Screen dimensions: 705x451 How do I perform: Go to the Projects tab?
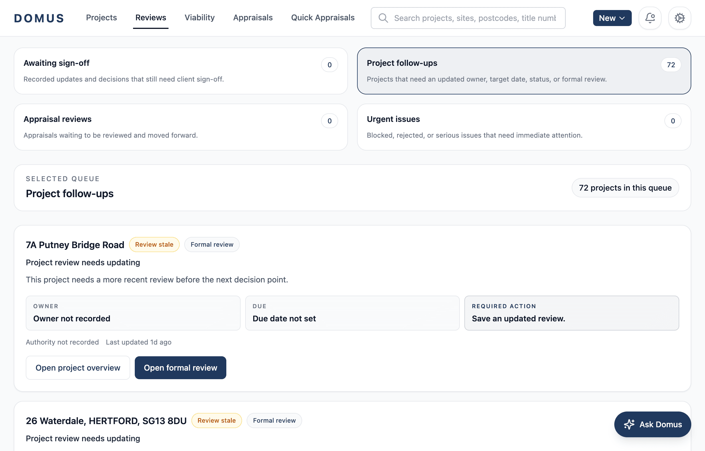[101, 17]
